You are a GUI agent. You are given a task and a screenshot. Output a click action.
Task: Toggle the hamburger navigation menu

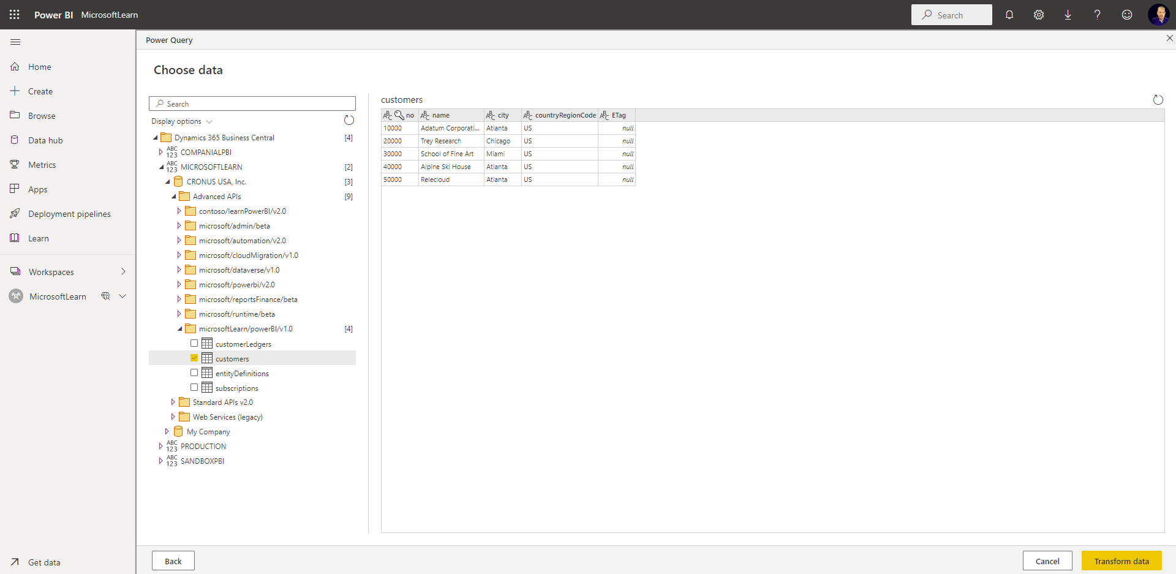[x=15, y=42]
